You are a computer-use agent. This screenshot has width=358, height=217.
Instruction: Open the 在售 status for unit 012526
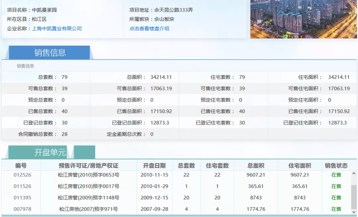[336, 175]
